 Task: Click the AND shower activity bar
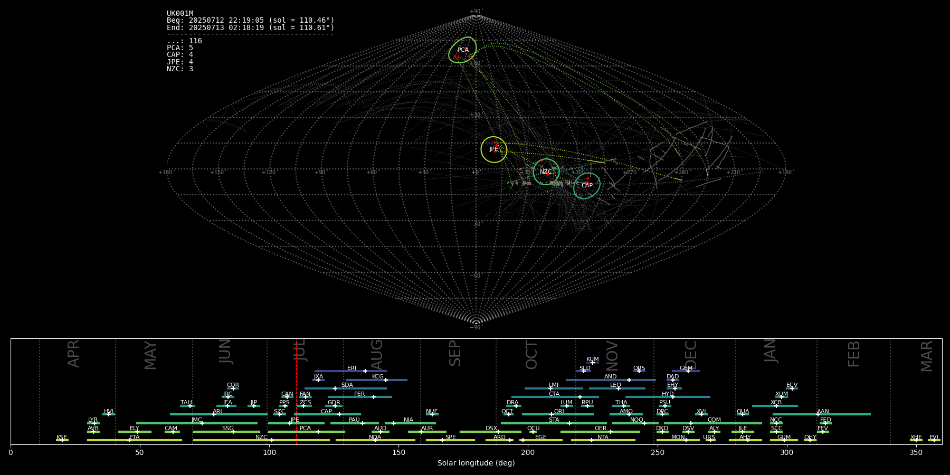click(611, 380)
